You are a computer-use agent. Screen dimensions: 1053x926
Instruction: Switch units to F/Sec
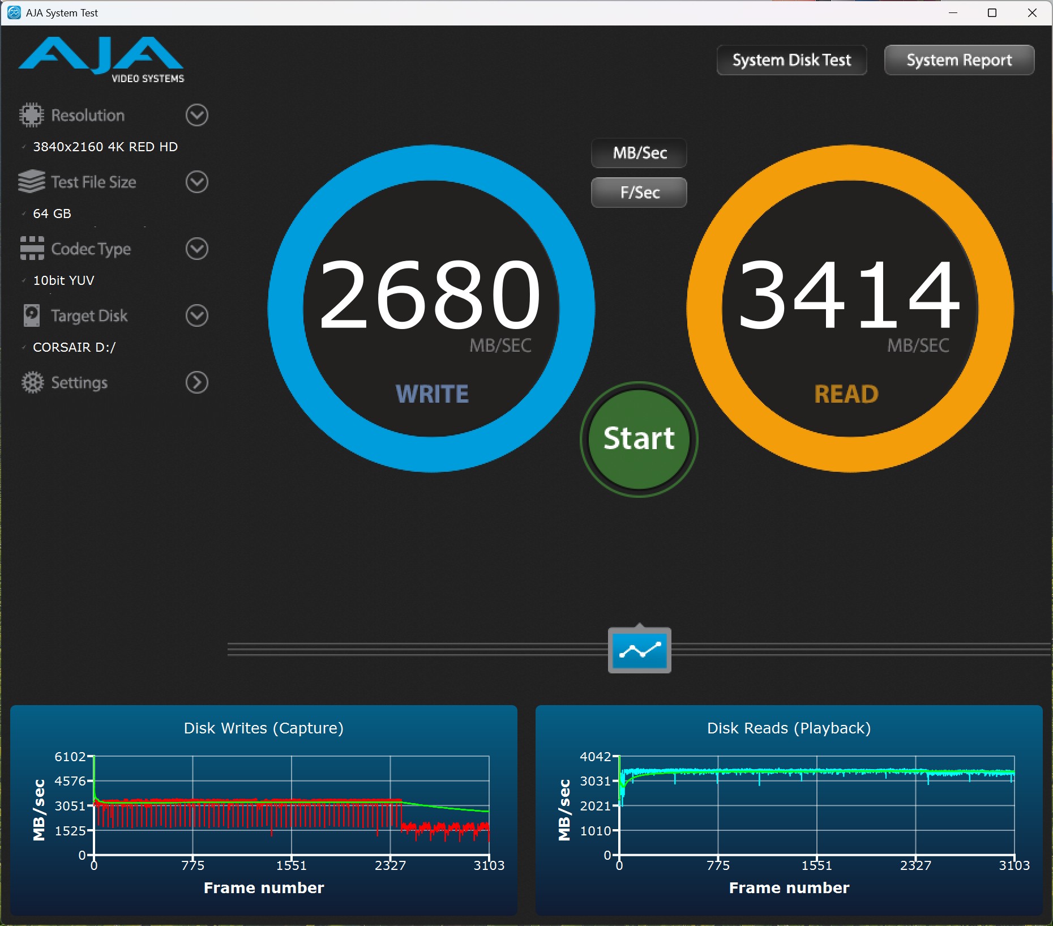coord(639,193)
